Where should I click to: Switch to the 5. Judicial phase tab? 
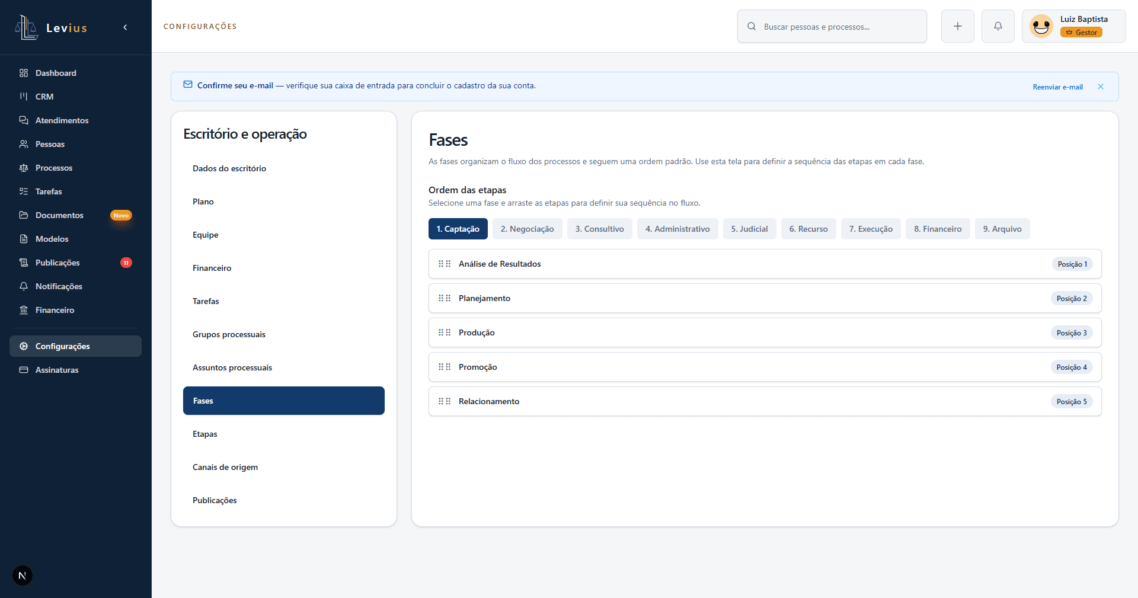point(749,229)
